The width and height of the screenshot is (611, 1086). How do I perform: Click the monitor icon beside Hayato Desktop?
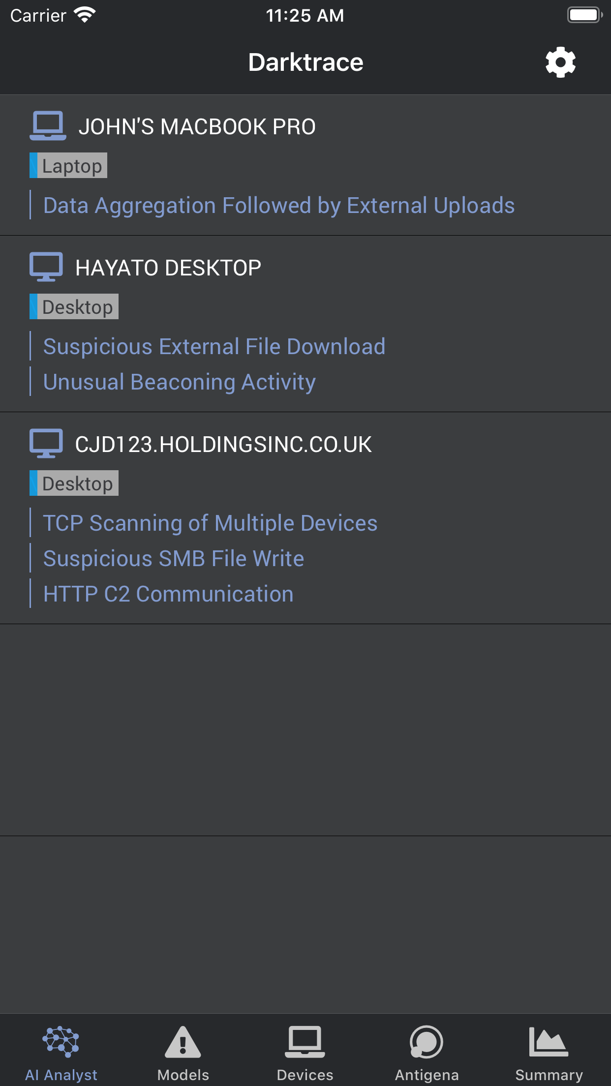[47, 267]
